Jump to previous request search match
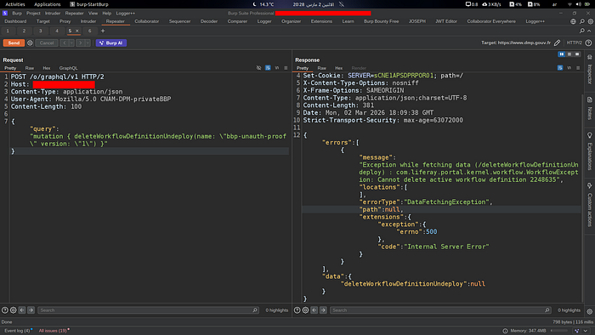The height and width of the screenshot is (335, 595). tap(22, 310)
